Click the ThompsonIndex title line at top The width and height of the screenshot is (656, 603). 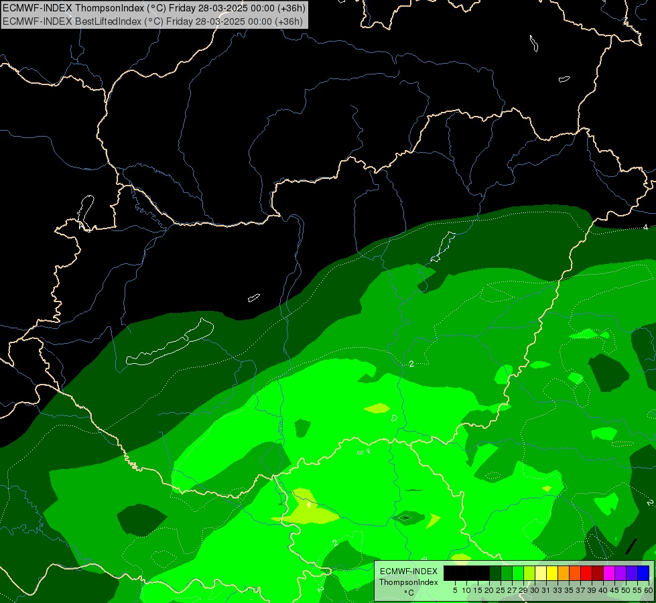tap(154, 8)
